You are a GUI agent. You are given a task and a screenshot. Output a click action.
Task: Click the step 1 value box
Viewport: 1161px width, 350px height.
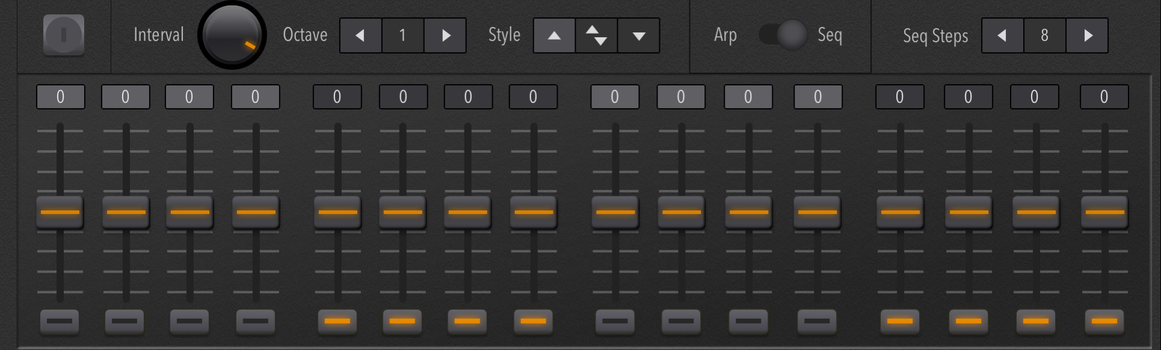click(61, 97)
